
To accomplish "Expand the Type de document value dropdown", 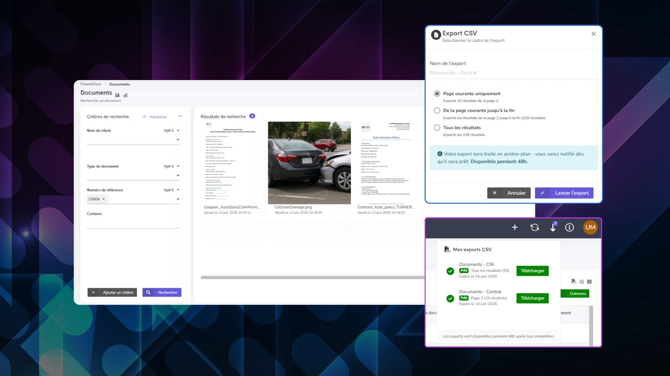I will pos(178,176).
